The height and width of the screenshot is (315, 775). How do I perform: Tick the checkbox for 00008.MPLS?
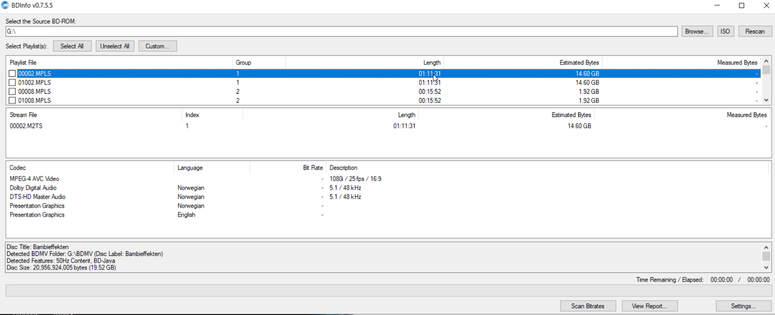click(x=12, y=91)
